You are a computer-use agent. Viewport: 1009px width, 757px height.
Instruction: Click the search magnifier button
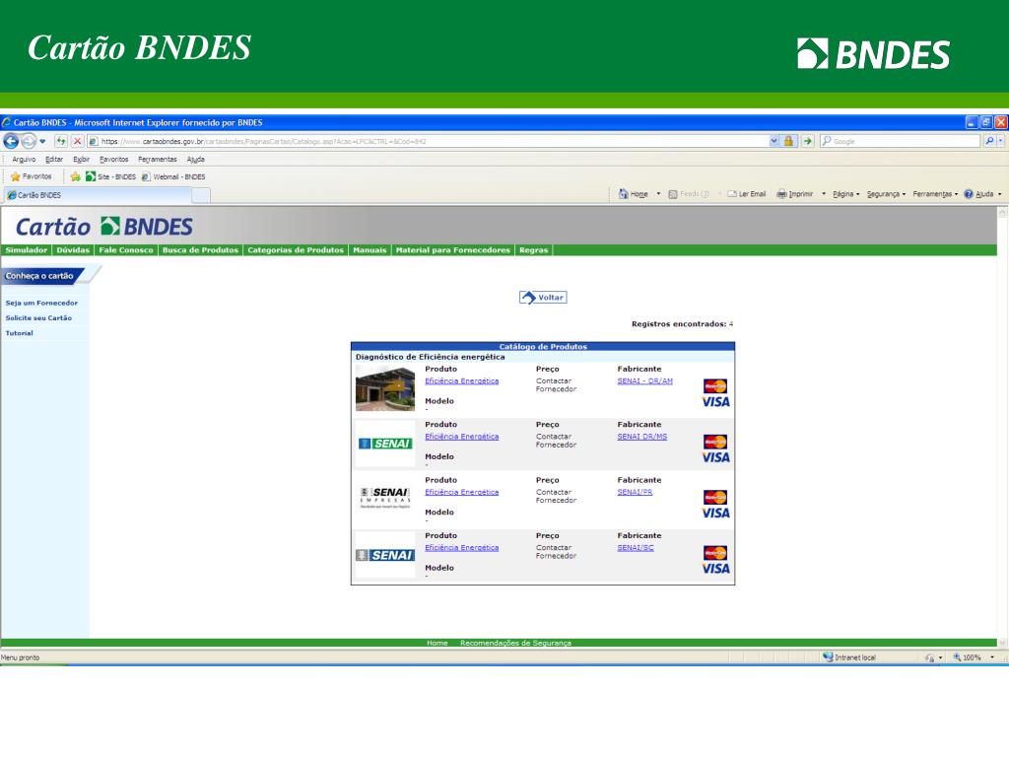989,141
